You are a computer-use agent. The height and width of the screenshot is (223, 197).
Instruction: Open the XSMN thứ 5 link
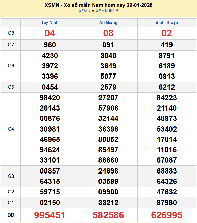tap(107, 11)
